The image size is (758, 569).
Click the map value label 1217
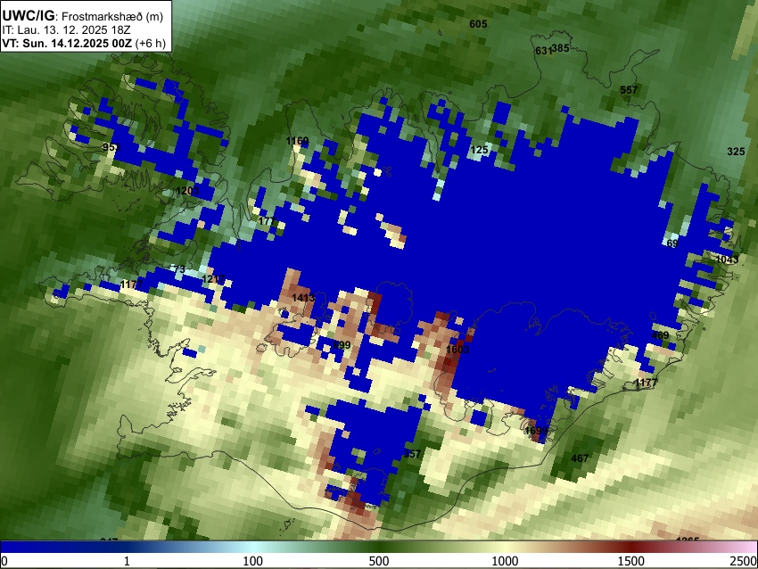point(214,279)
